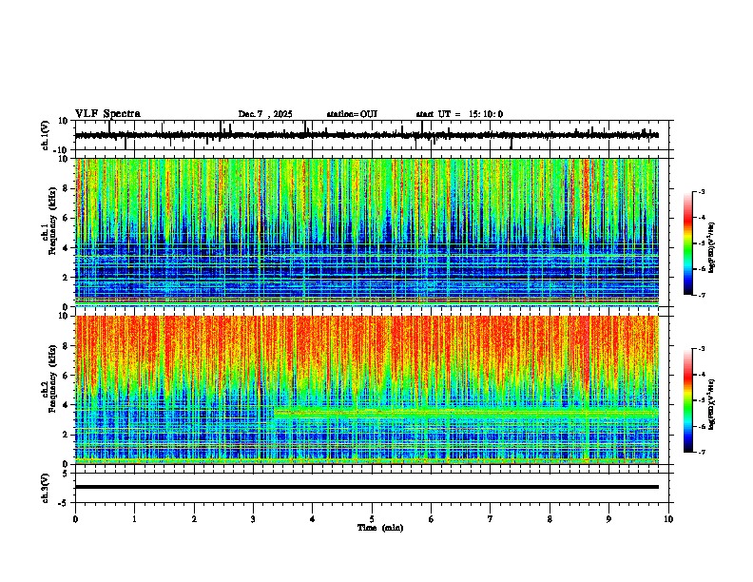Click inside the ch.2 spectrogram panel
The width and height of the screenshot is (753, 582).
tap(367, 390)
